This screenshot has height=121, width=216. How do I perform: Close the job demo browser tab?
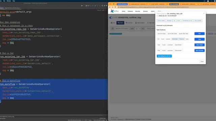click(198, 4)
